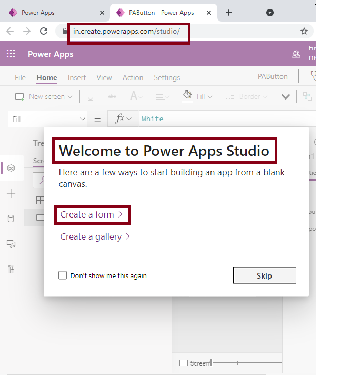Open Tree view layers icon
The width and height of the screenshot is (341, 375).
coord(11,168)
